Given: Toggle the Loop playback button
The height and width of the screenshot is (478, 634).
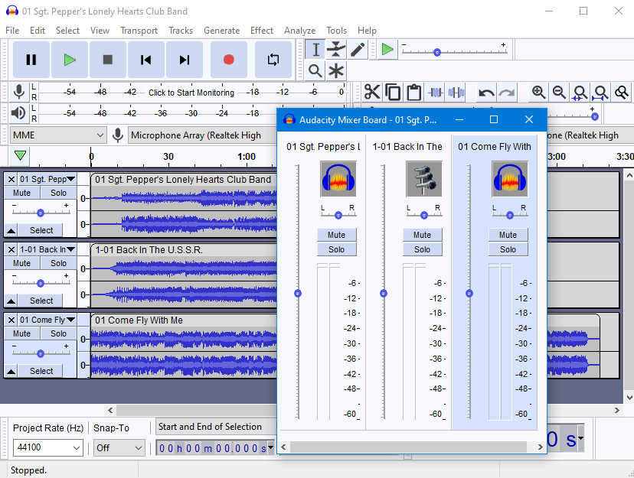Looking at the screenshot, I should [x=273, y=60].
